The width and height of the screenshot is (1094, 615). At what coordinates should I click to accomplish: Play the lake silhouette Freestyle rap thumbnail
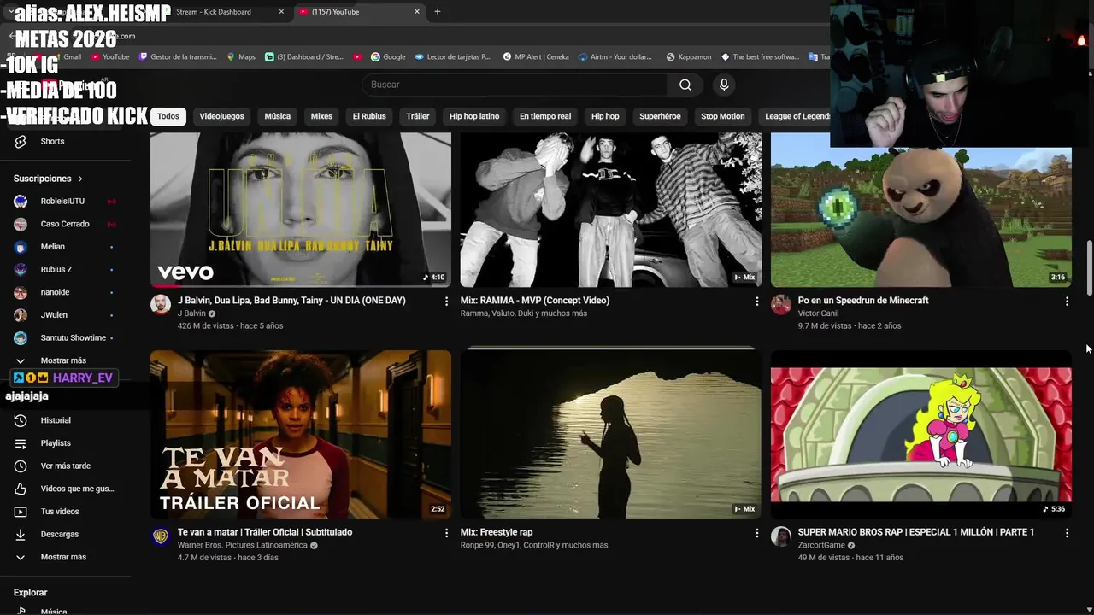click(611, 434)
